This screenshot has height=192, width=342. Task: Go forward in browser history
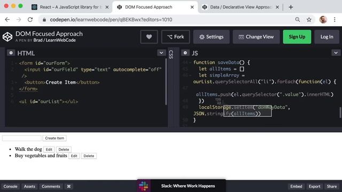(x=19, y=20)
